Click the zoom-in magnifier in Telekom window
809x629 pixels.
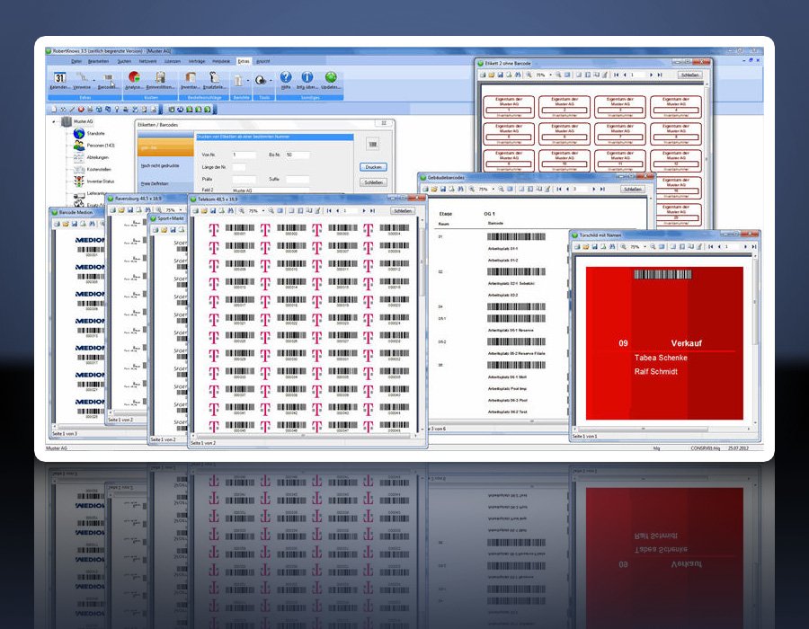tap(242, 211)
